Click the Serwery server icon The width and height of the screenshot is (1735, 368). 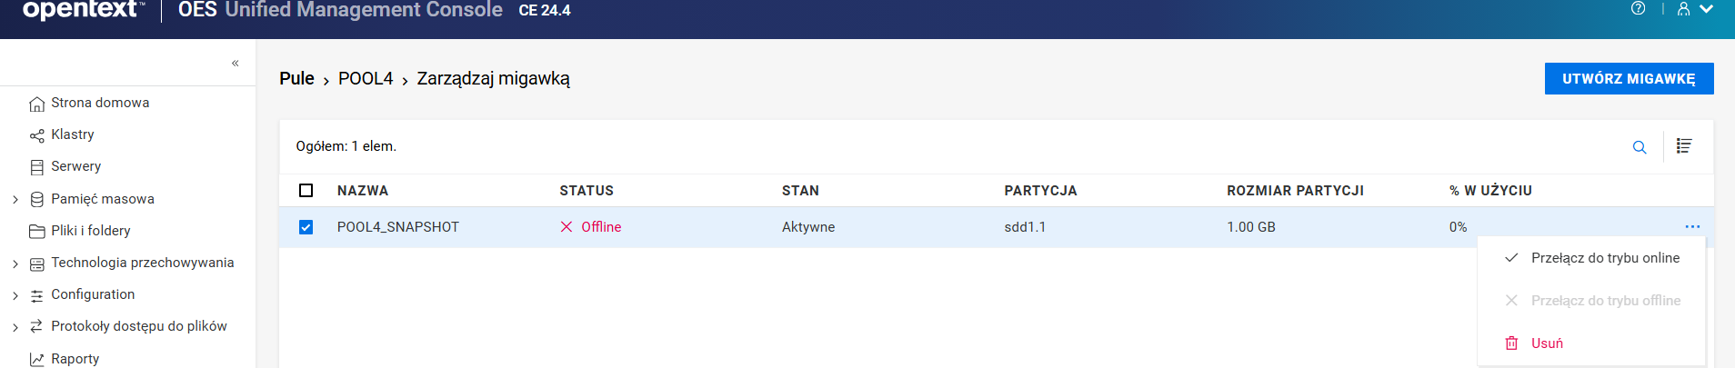[x=37, y=167]
